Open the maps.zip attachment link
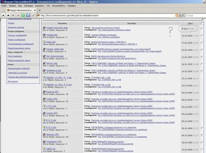The width and height of the screenshot is (206, 153). pyautogui.click(x=51, y=42)
